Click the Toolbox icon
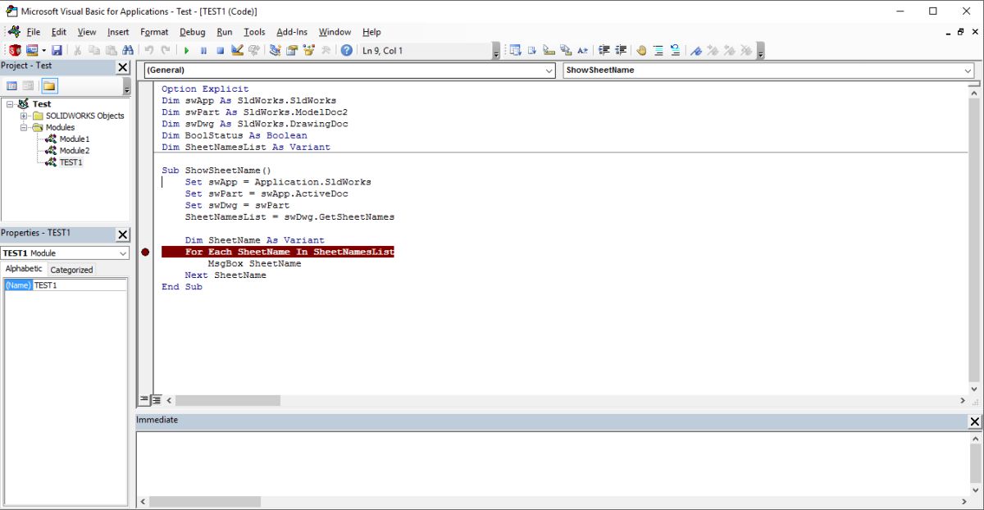 (326, 51)
